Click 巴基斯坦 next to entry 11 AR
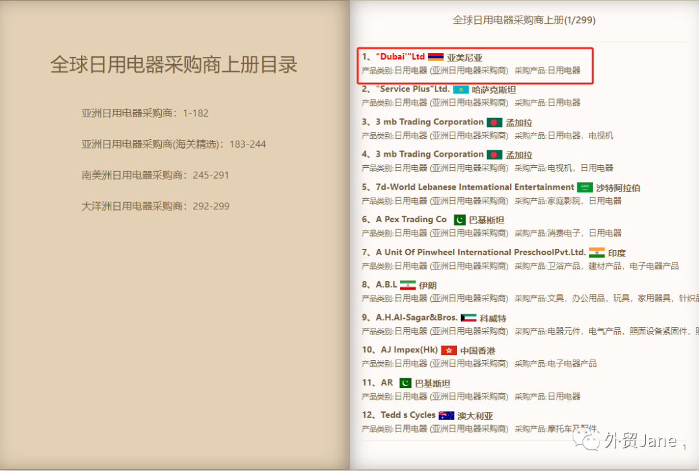Image resolution: width=699 pixels, height=471 pixels. (x=432, y=384)
